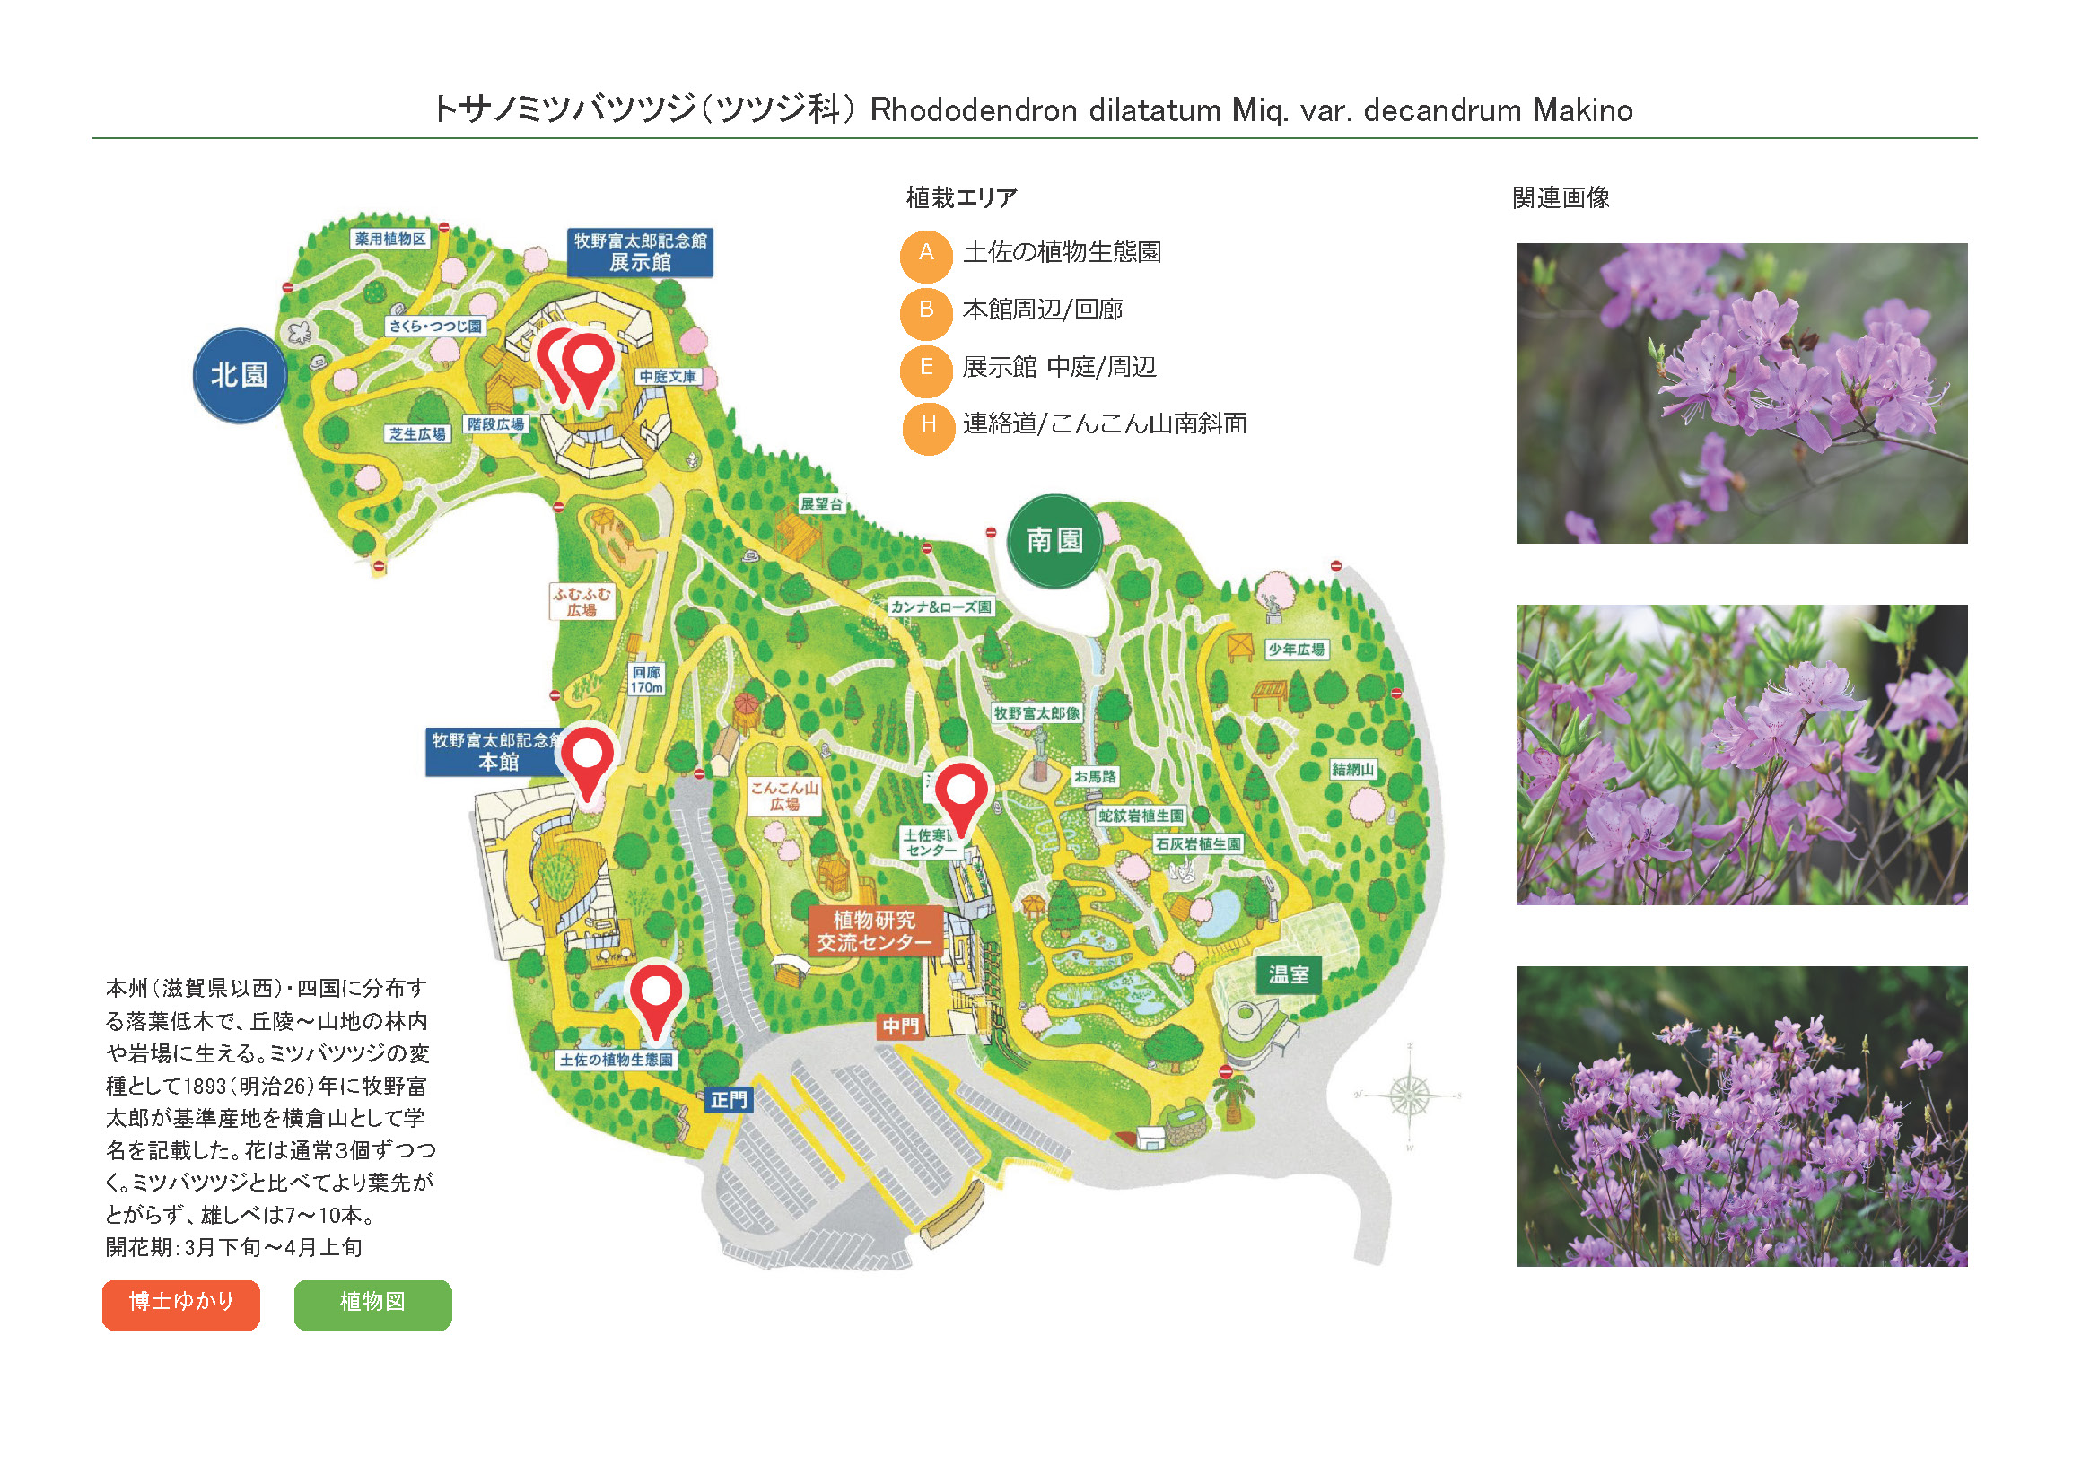Click the orange B area icon

click(x=926, y=312)
